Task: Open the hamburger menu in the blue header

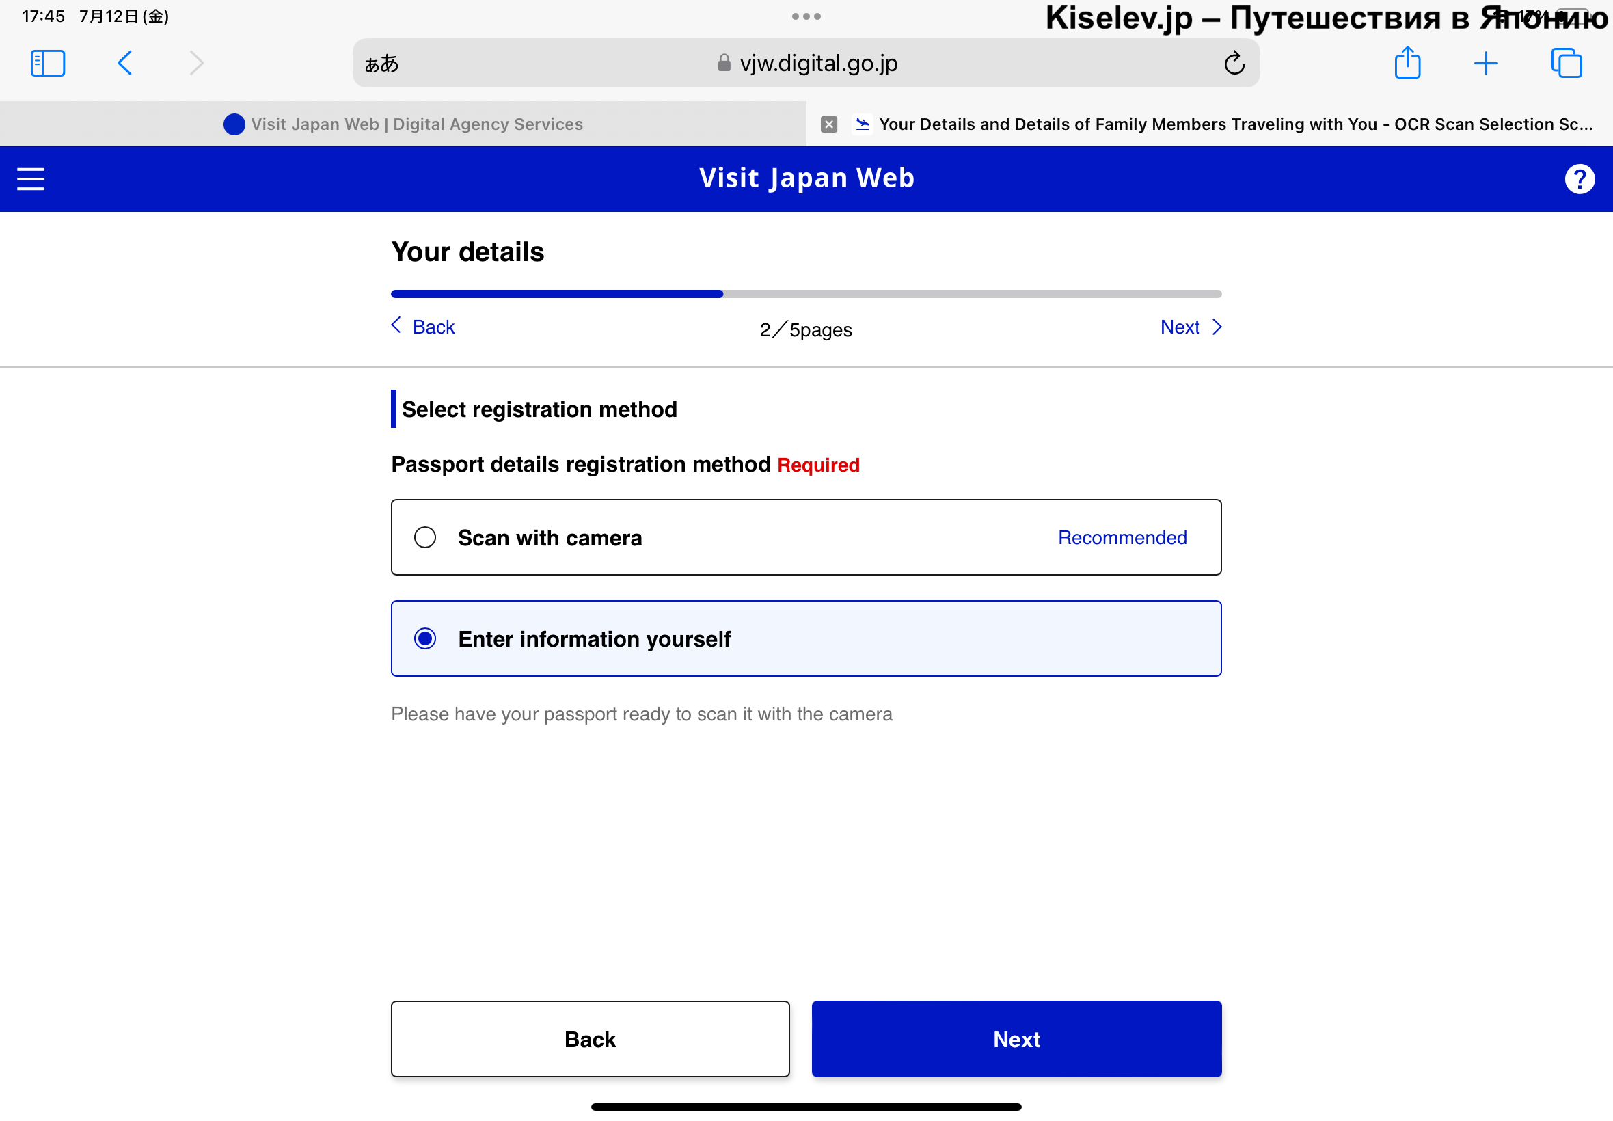Action: (31, 179)
